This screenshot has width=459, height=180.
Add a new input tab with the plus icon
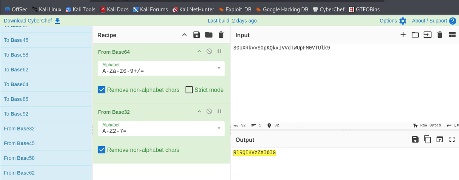(403, 35)
